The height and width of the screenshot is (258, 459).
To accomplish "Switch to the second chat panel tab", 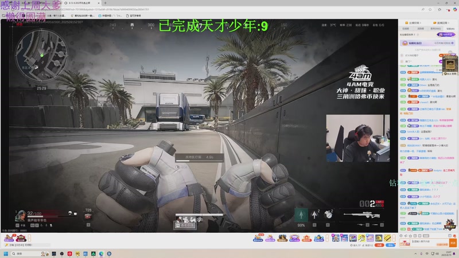I will tap(421, 29).
